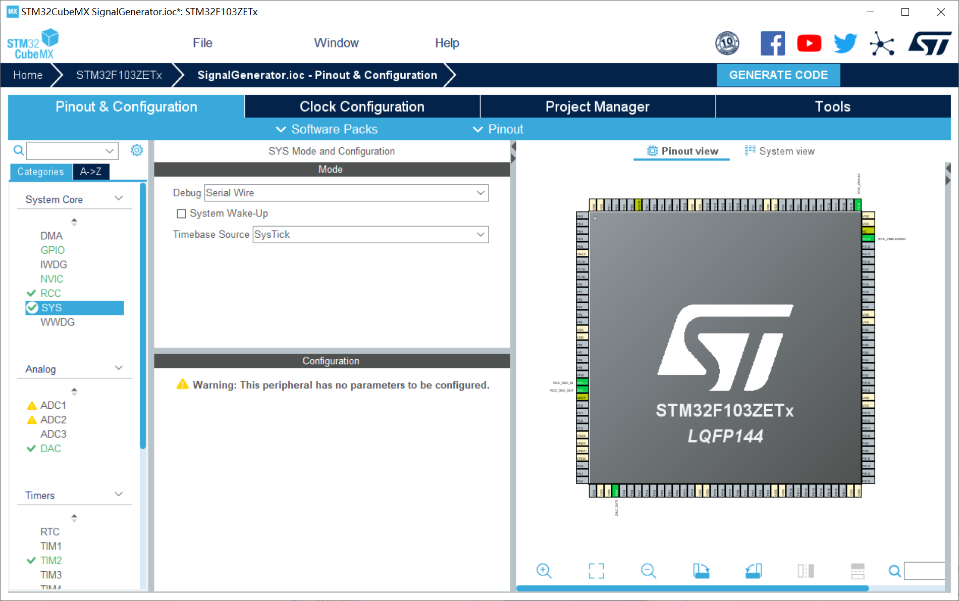Click the pin search input field
The width and height of the screenshot is (959, 601).
click(924, 571)
